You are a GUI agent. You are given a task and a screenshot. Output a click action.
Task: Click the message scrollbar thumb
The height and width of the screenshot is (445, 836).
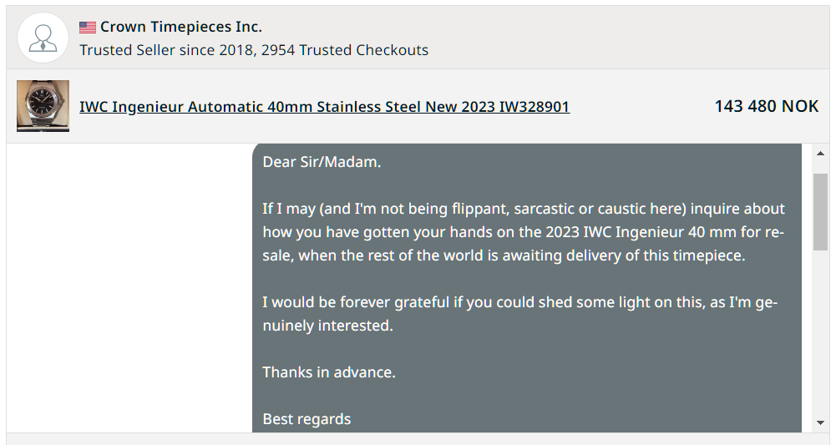[x=820, y=212]
